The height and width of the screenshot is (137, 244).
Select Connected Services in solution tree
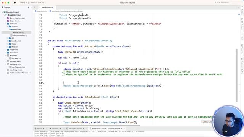pos(17,18)
